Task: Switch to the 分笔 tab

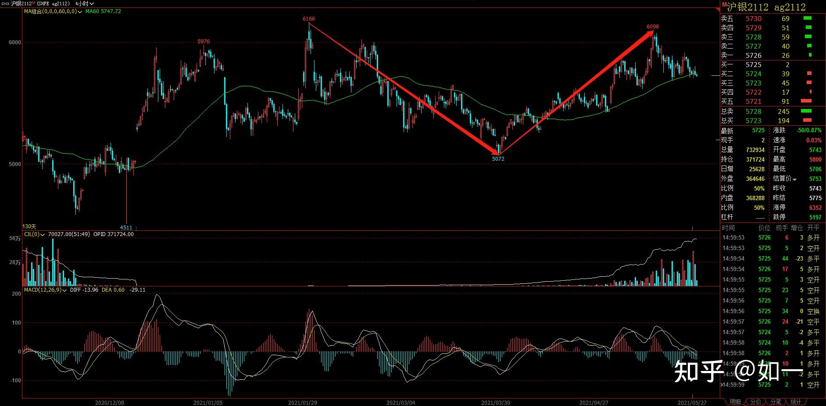Action: tap(776, 402)
